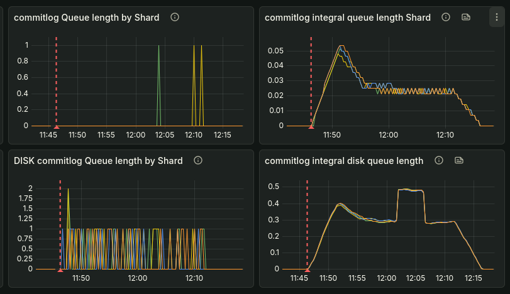Open DISK commitlog Queue length by Shard title menu
Viewport: 510px width, 294px height.
[x=98, y=161]
